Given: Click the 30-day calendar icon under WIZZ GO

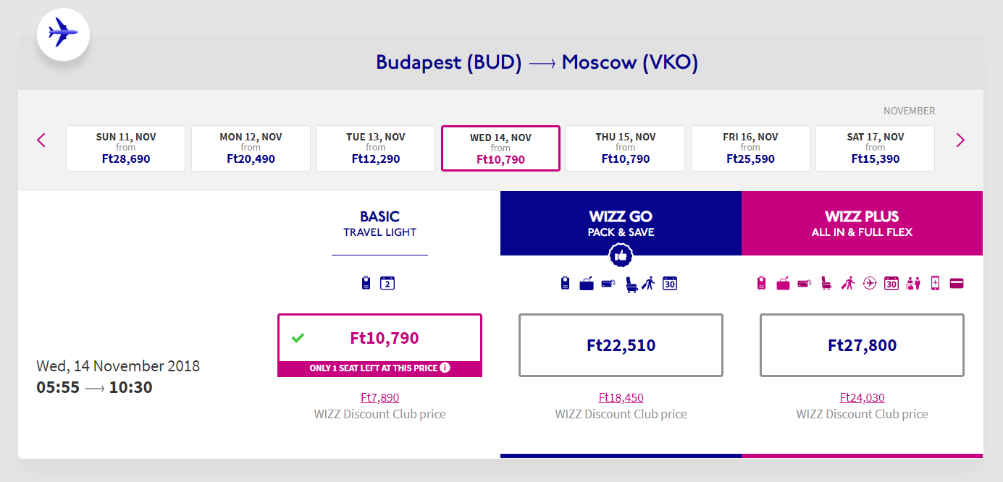Looking at the screenshot, I should [670, 283].
